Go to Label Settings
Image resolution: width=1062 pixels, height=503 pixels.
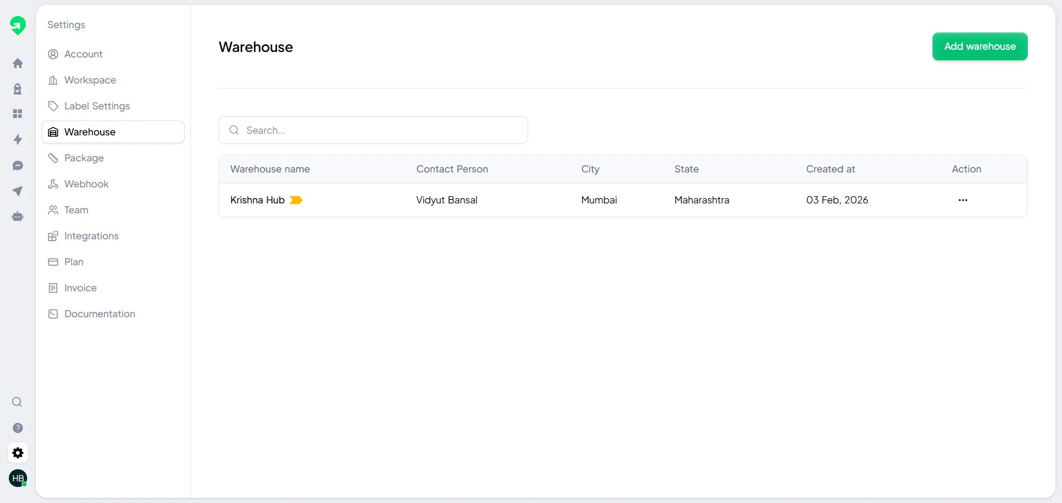click(x=113, y=106)
